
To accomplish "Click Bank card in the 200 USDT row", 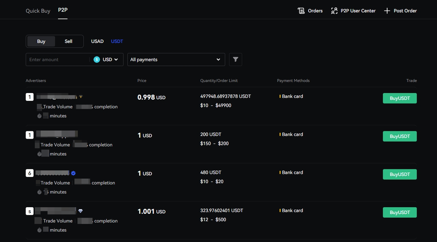I will pos(292,134).
